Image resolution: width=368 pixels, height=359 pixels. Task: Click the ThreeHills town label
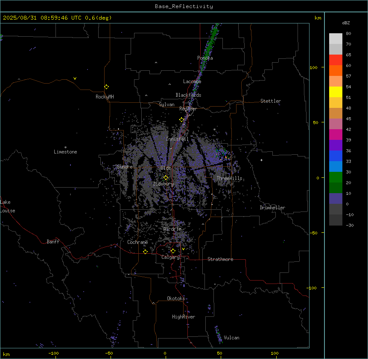[229, 178]
